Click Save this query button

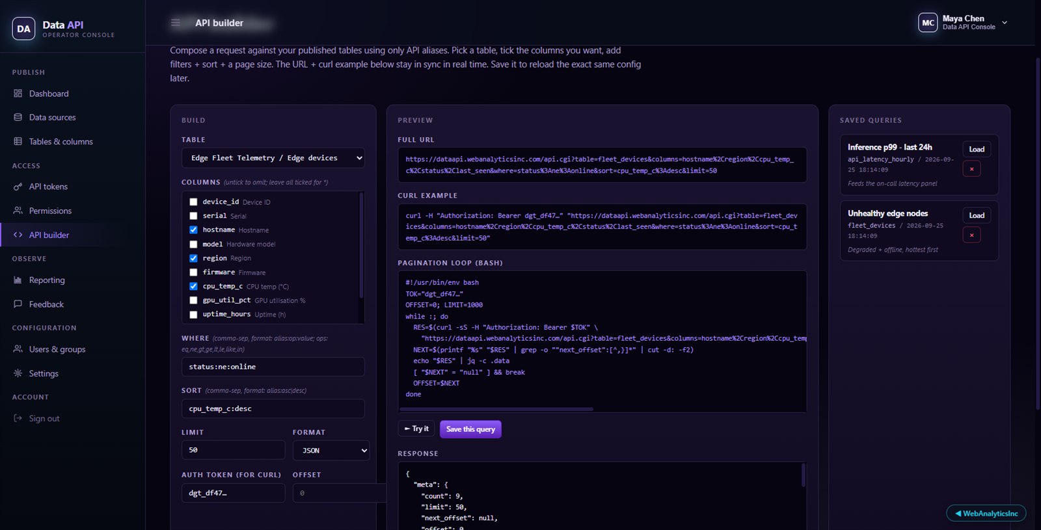(x=470, y=429)
